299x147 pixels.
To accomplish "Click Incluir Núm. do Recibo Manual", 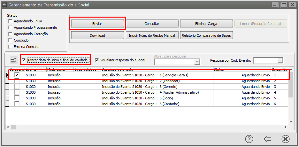I will click(x=152, y=35).
